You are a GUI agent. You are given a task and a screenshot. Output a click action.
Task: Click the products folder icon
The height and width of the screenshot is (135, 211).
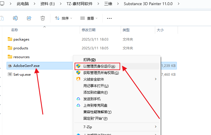[10, 48]
